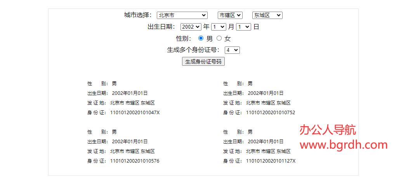Expand the 市辖区 city dropdown
This screenshot has height=180, width=406.
(x=230, y=15)
